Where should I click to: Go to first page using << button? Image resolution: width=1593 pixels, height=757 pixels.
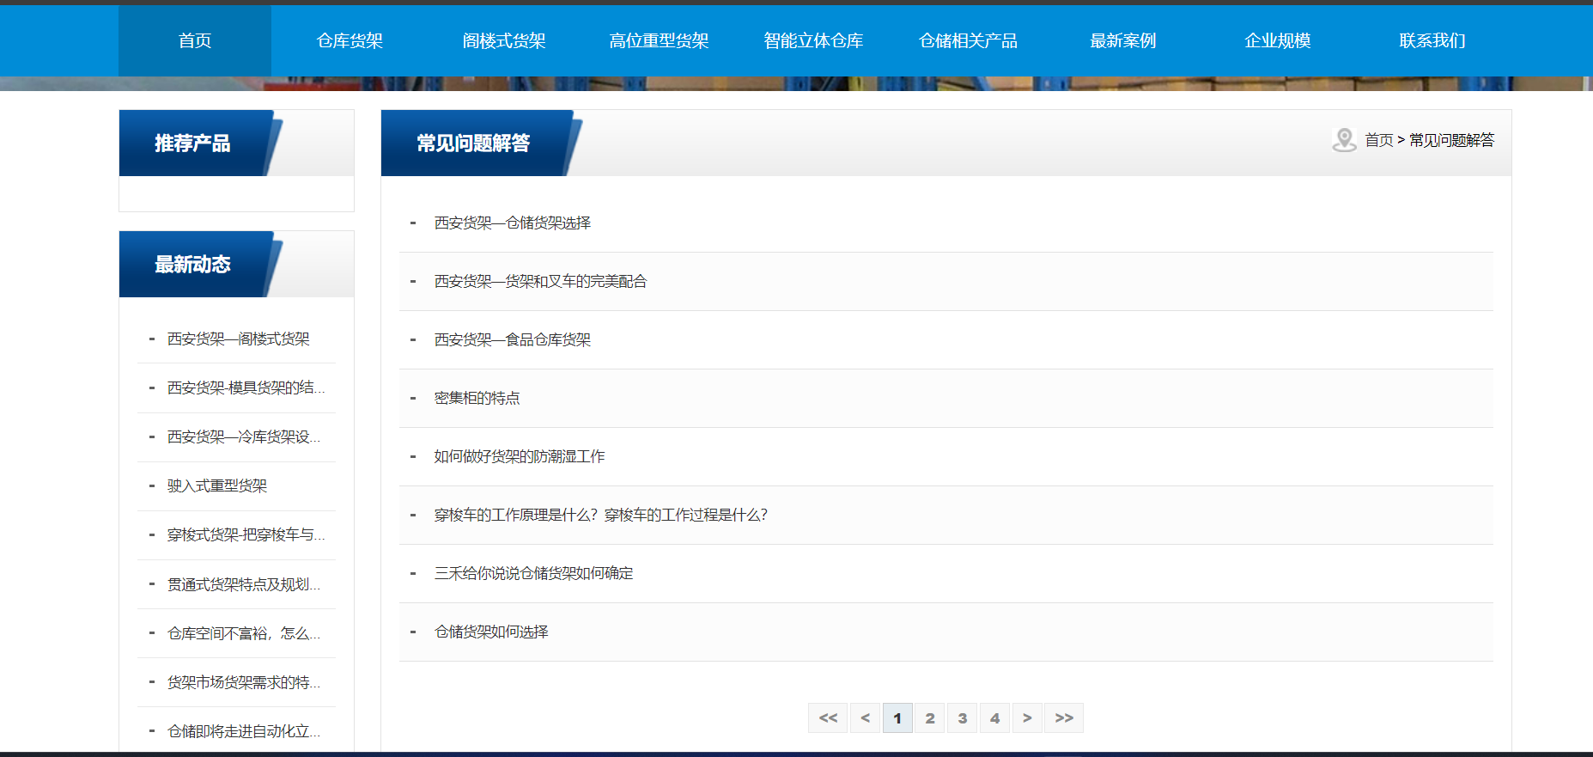(828, 718)
